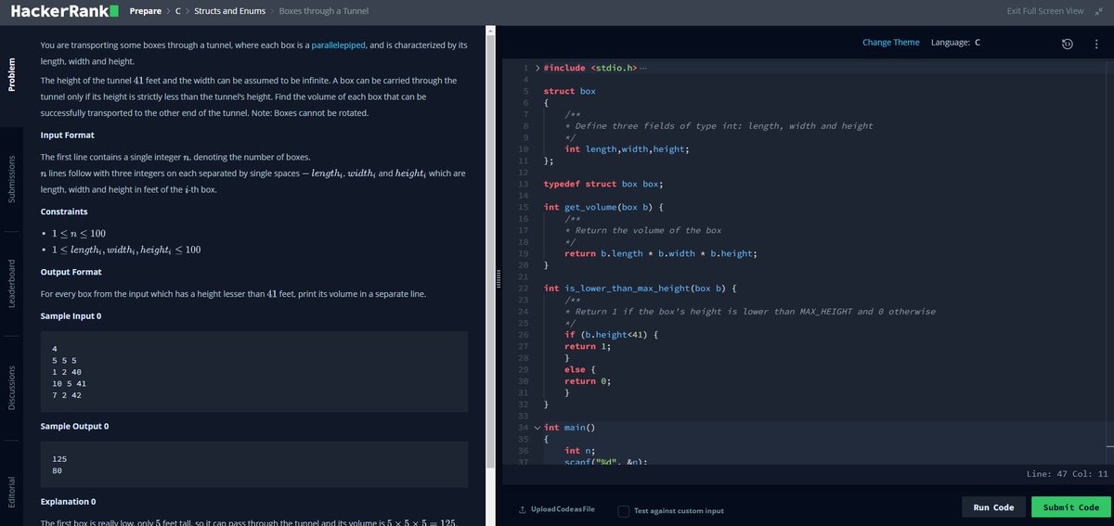This screenshot has height=526, width=1114.
Task: Click the '10 5 41' sample input row
Action: (70, 383)
